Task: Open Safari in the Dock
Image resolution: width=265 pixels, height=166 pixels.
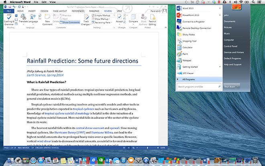Action: tap(33, 160)
